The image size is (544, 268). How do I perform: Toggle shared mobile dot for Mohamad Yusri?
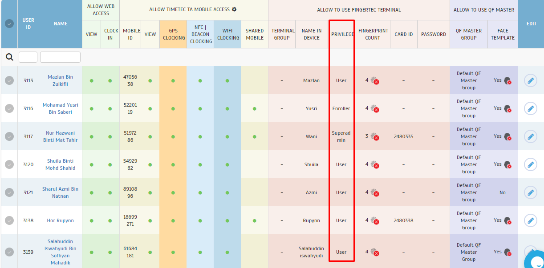tap(254, 108)
